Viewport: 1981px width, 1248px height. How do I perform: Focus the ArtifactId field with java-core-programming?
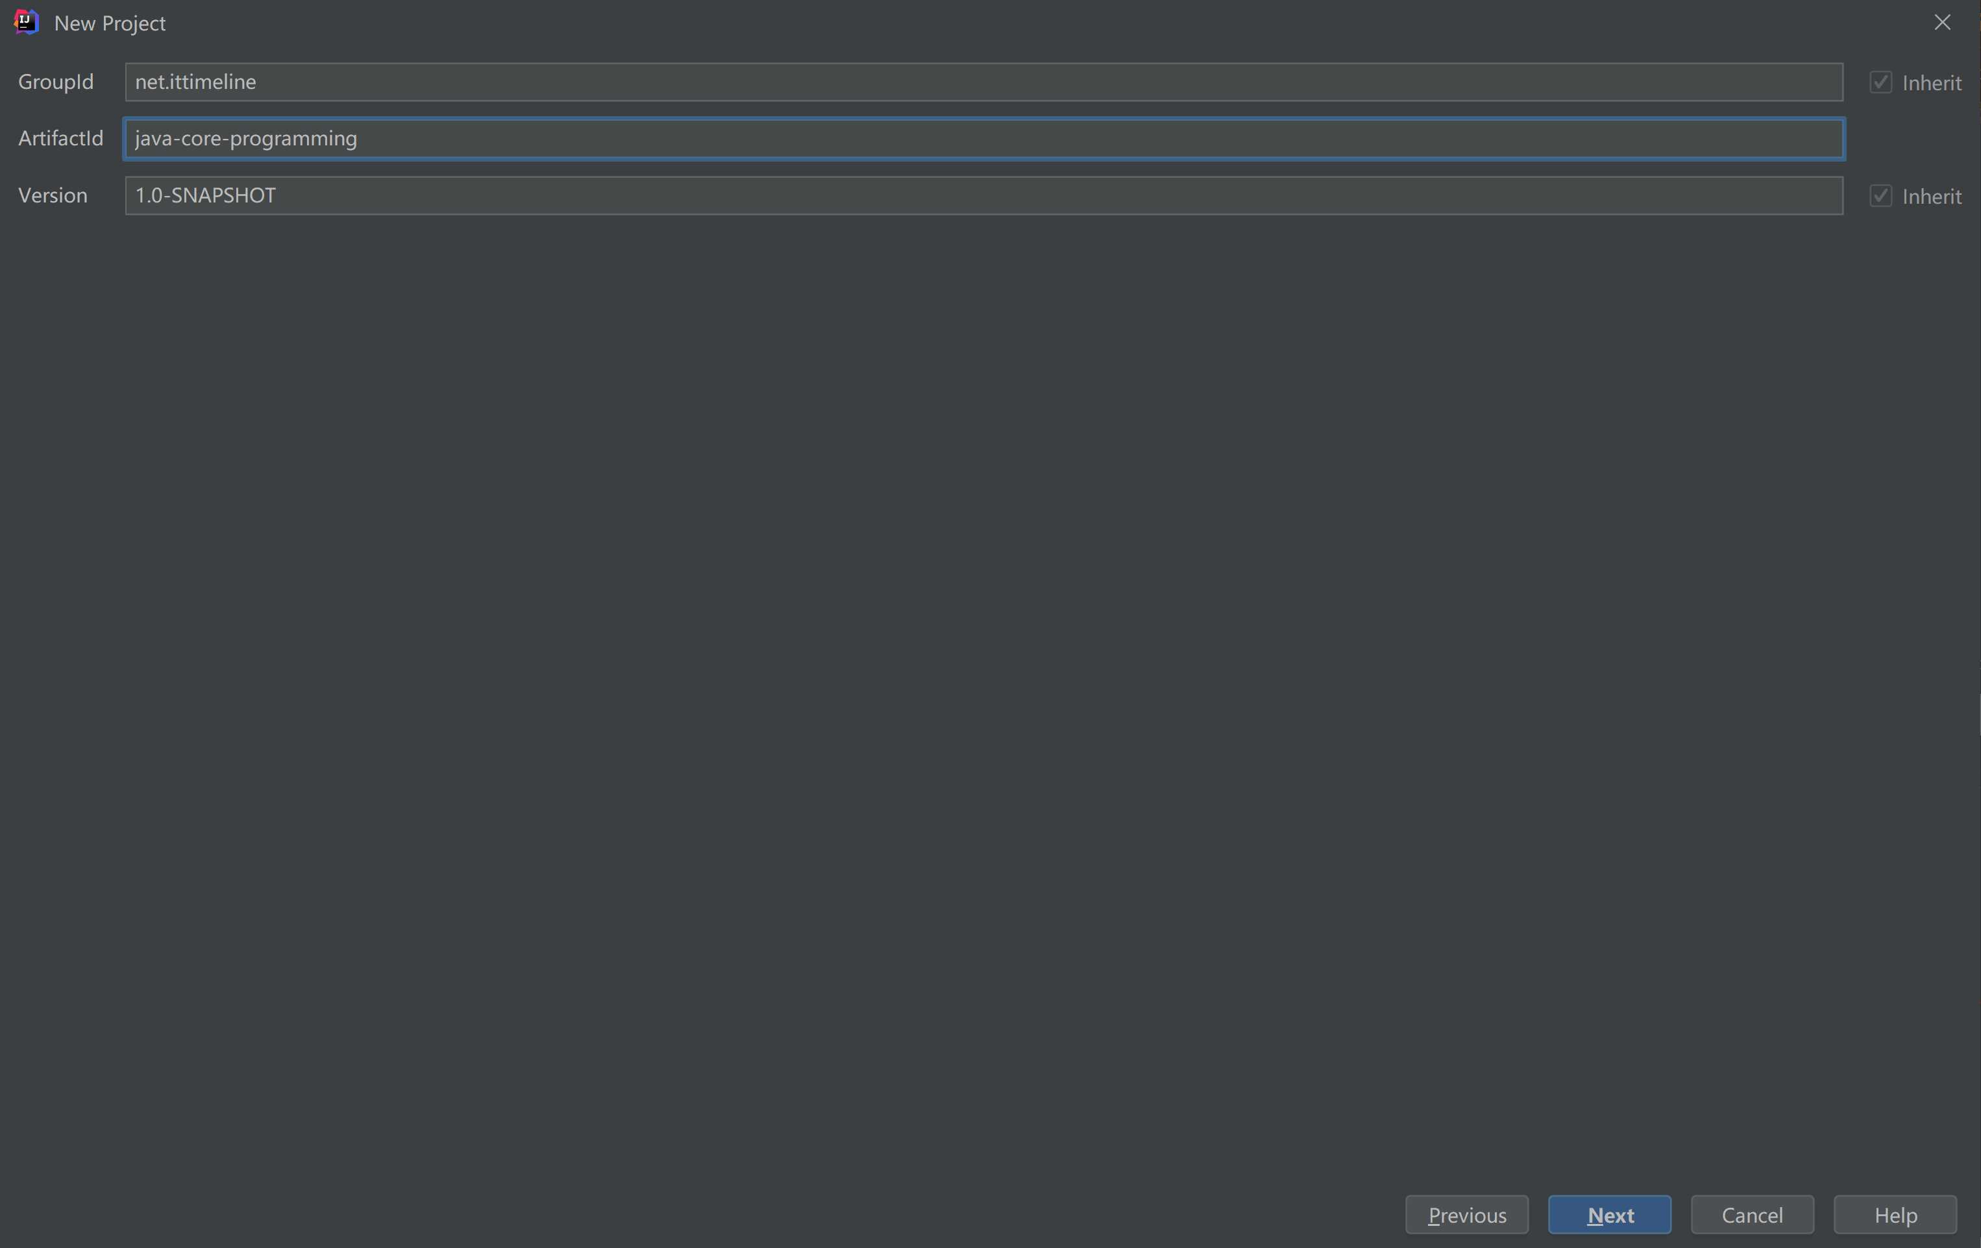[984, 138]
